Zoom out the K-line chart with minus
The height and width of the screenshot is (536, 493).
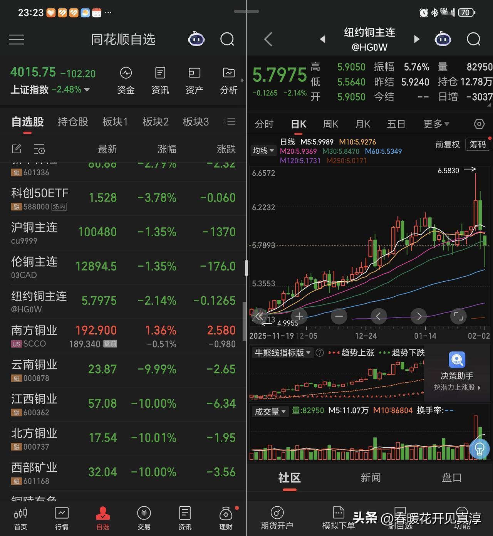(339, 316)
